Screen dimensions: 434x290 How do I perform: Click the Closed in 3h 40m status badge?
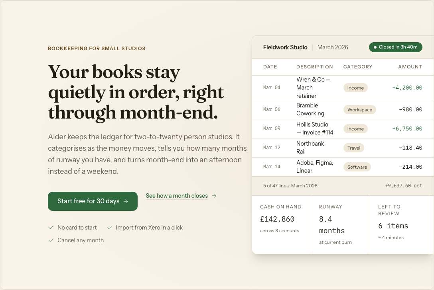pyautogui.click(x=396, y=47)
